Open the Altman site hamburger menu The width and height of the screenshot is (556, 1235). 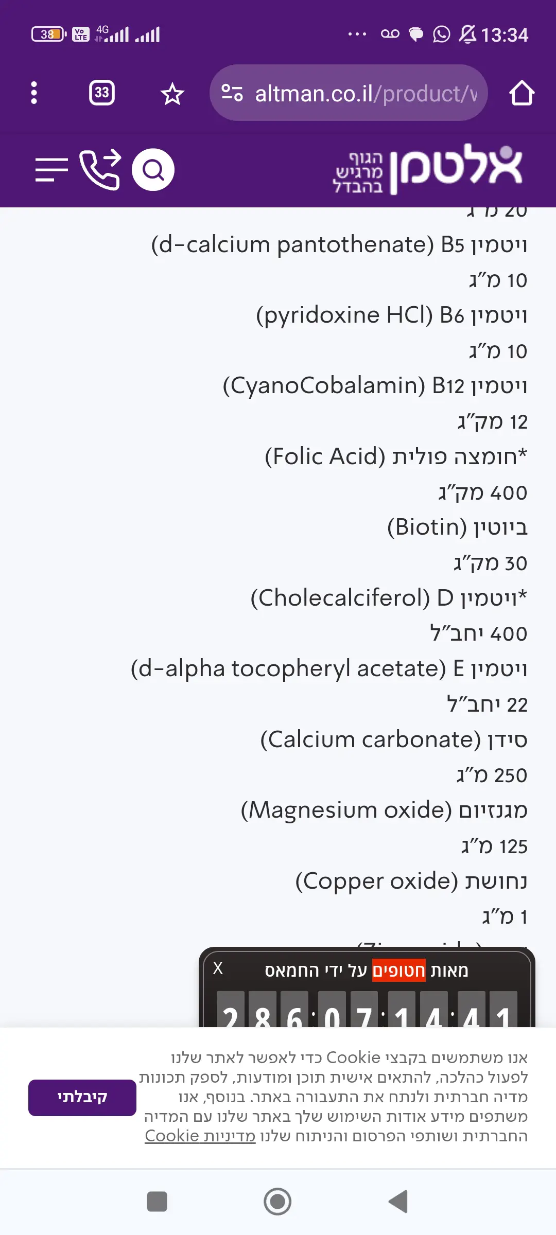[x=51, y=170]
